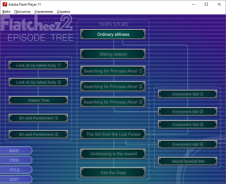Close the Flash Player window
226x184 pixels.
coord(219,4)
